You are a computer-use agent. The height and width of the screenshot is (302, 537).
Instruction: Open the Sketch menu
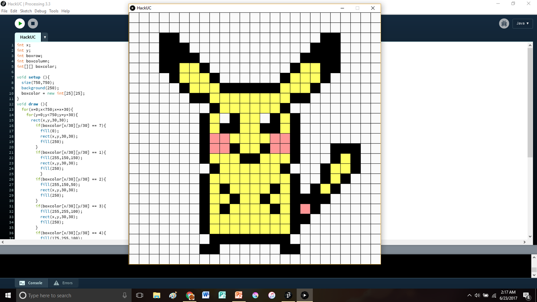tap(26, 11)
